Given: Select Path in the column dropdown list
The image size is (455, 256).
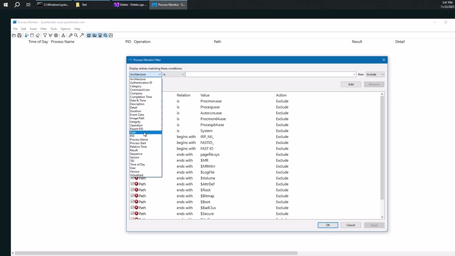Looking at the screenshot, I should click(x=145, y=132).
